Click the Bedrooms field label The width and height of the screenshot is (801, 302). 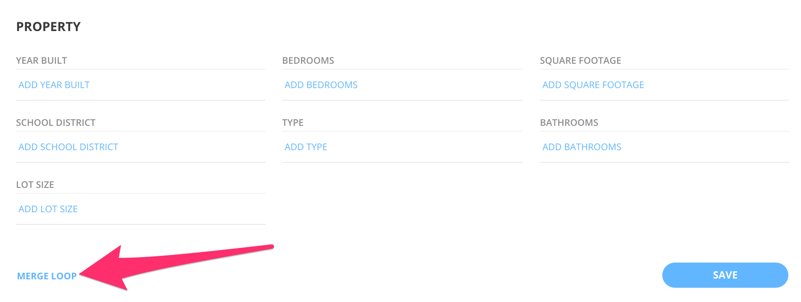308,61
